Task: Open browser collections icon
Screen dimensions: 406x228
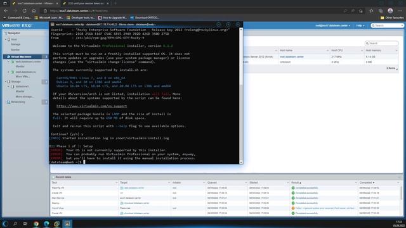Action: [x=381, y=11]
